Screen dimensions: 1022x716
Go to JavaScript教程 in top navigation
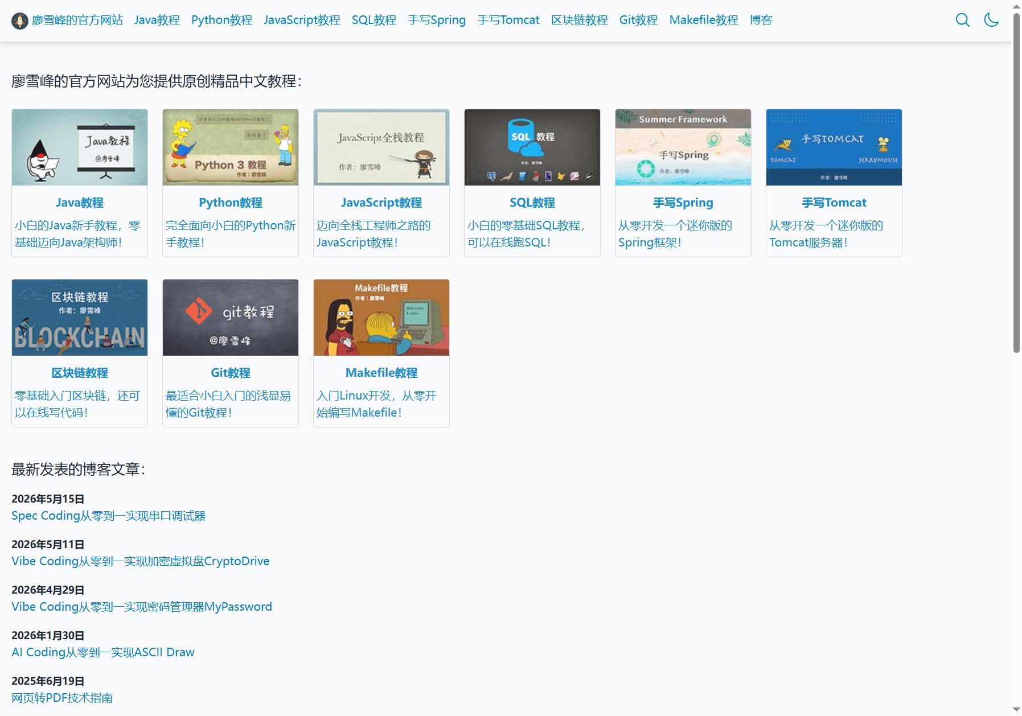pos(302,20)
